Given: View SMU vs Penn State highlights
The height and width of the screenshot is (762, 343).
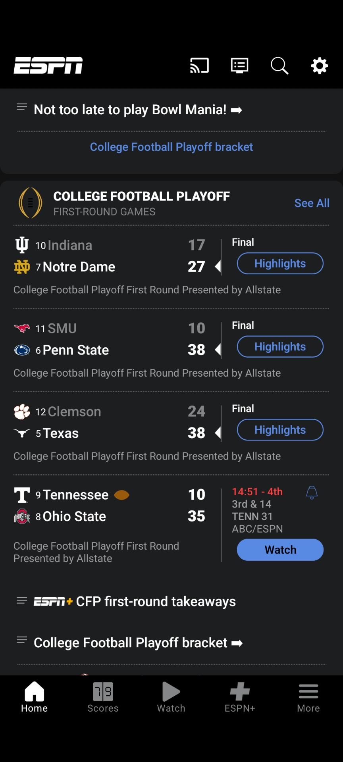Looking at the screenshot, I should pos(280,346).
